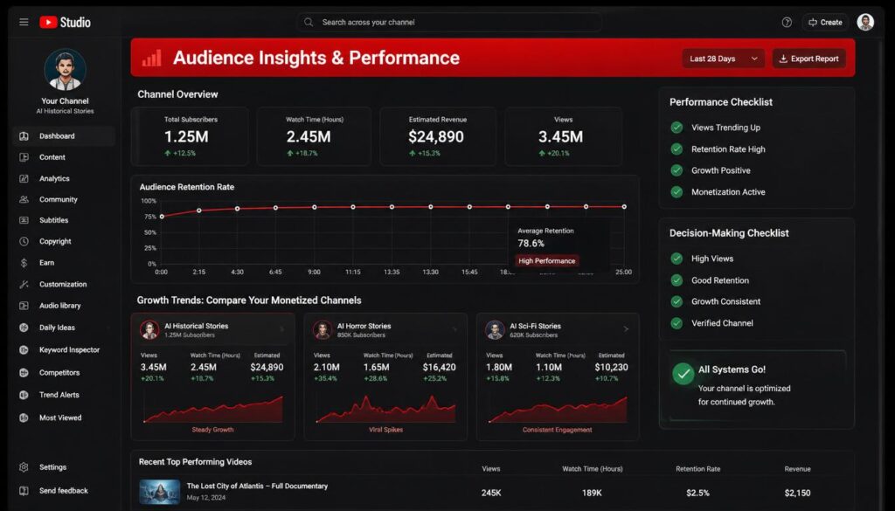Click the 9:00 retention chart data point
Screen dimensions: 895x511
click(315, 207)
